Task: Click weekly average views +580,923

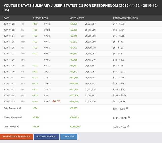Action: click(74, 117)
